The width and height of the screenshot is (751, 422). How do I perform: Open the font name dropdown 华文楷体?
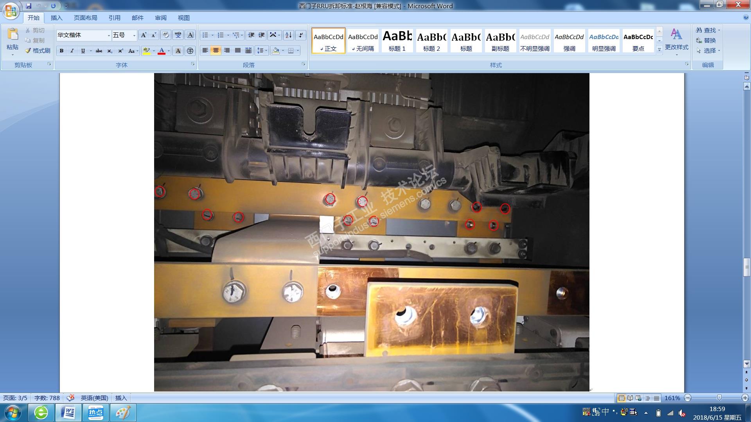(109, 36)
